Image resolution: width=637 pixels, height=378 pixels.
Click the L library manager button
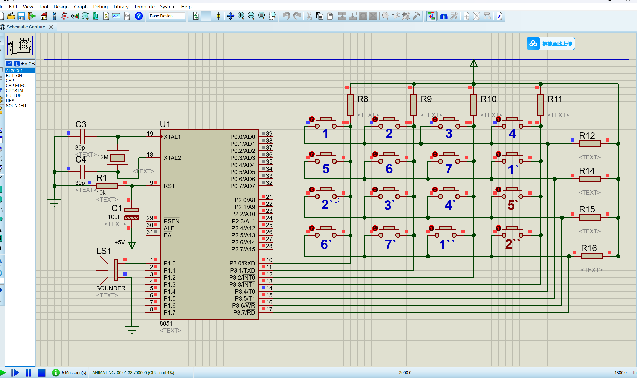(17, 64)
